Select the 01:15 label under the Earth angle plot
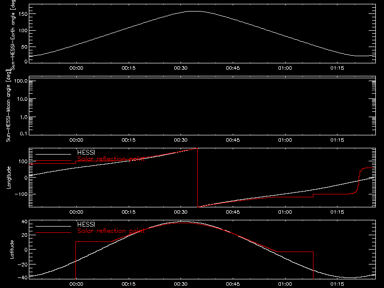 (x=337, y=68)
